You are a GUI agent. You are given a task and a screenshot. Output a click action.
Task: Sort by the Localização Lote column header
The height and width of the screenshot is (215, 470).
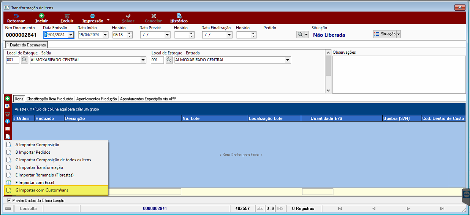point(274,118)
